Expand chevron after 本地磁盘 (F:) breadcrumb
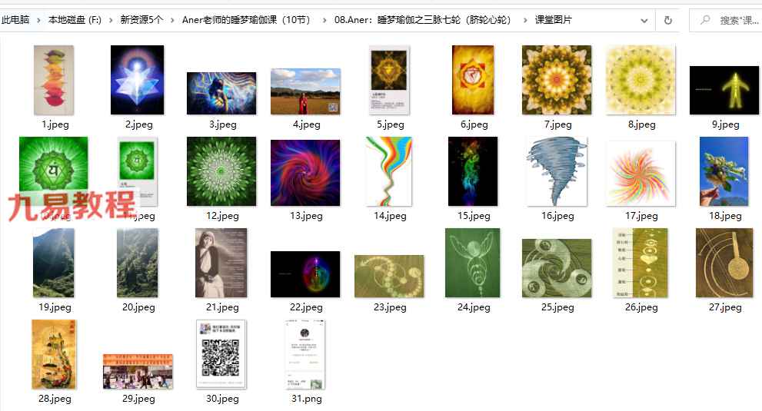The width and height of the screenshot is (762, 411). [111, 20]
